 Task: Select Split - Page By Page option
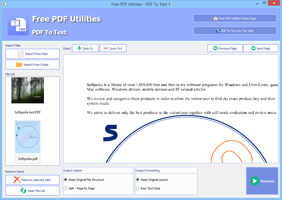(79, 188)
